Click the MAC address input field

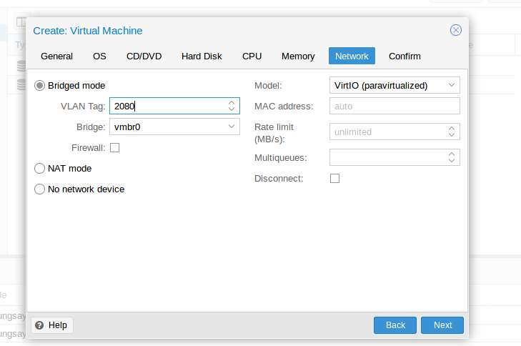(394, 107)
